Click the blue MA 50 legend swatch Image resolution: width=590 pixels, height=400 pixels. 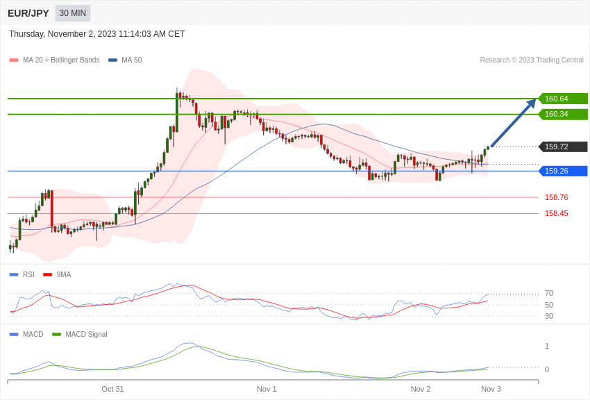coord(112,60)
